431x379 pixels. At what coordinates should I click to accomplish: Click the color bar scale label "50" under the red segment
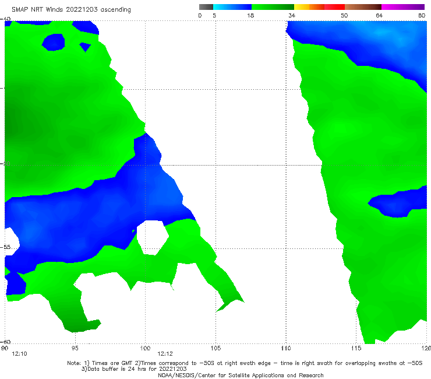344,16
